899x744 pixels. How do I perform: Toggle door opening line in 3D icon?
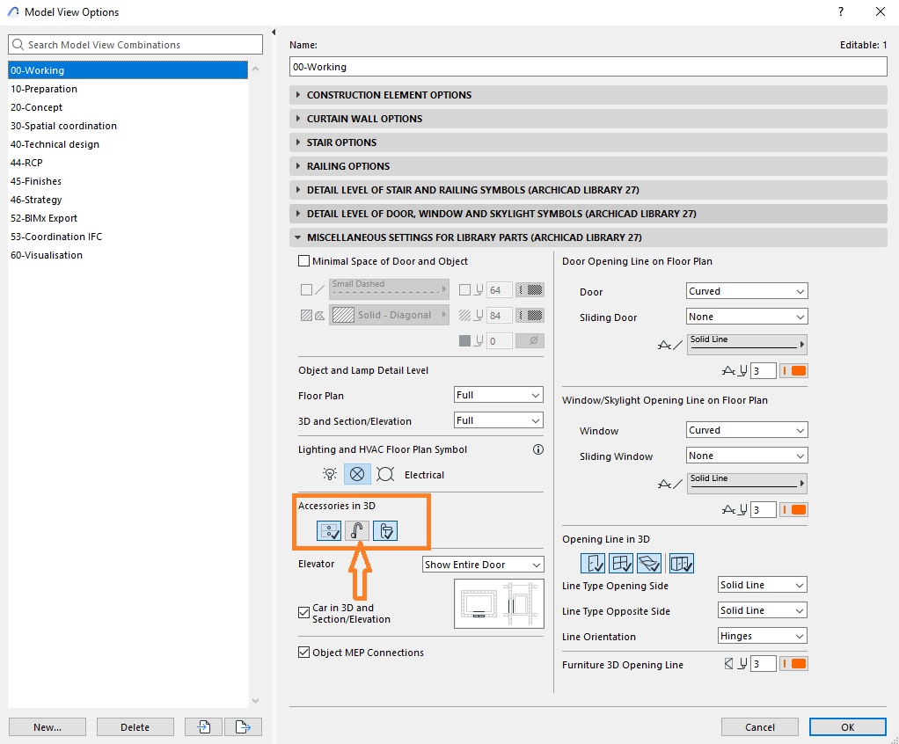click(593, 564)
